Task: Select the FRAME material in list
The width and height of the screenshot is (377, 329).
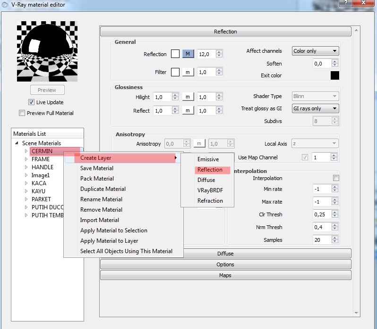Action: [41, 159]
